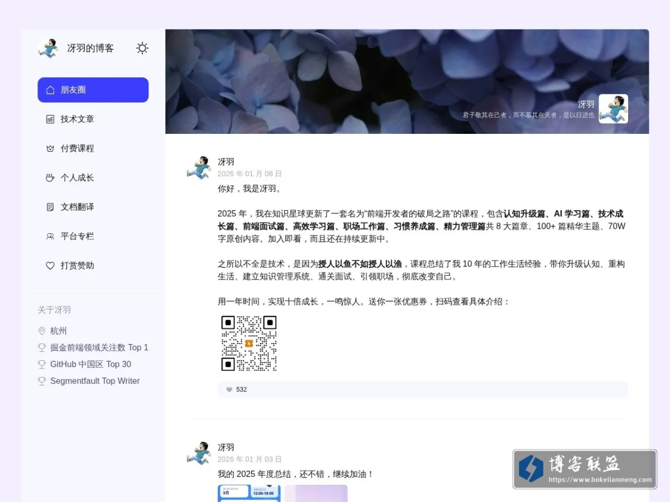This screenshot has height=502, width=670.
Task: Open 冴羽的博客 title link
Action: 90,49
